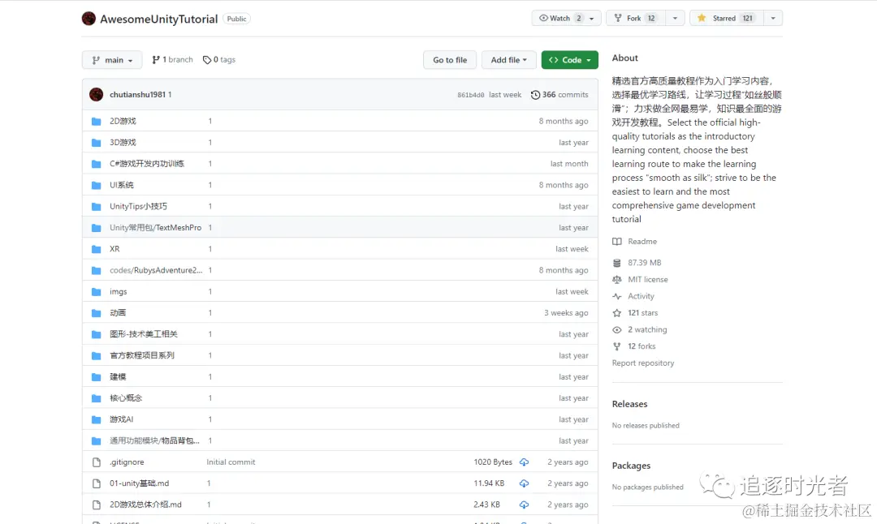Click the Go to file button
This screenshot has width=877, height=524.
click(x=450, y=60)
